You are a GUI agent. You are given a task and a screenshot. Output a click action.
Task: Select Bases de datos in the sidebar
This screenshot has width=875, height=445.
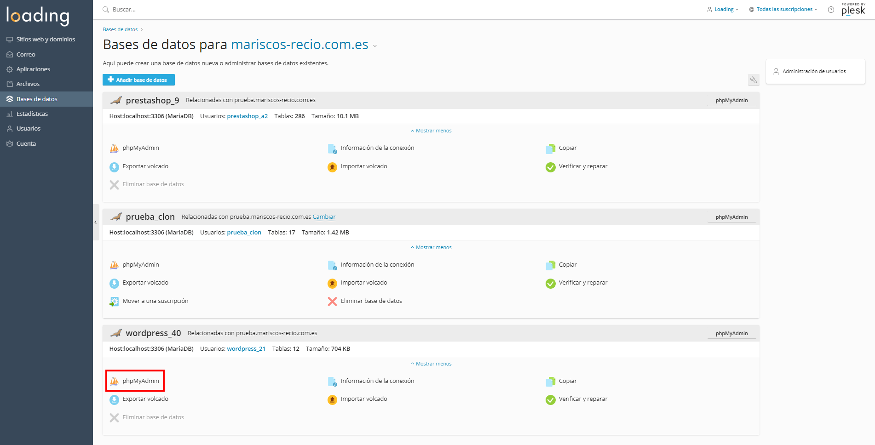click(x=46, y=99)
